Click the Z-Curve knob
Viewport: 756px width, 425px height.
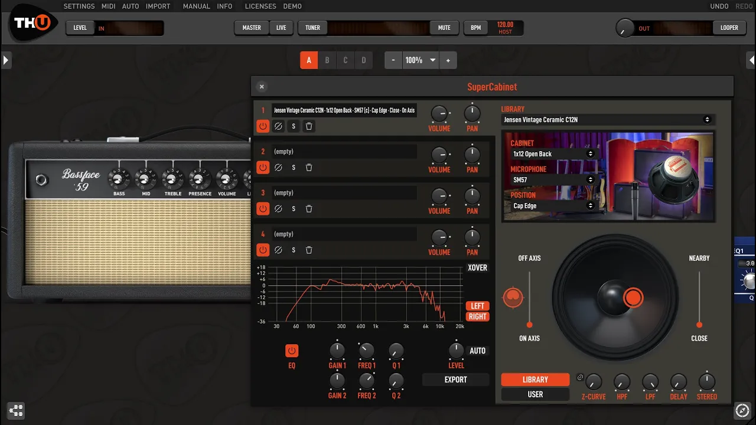(x=593, y=382)
